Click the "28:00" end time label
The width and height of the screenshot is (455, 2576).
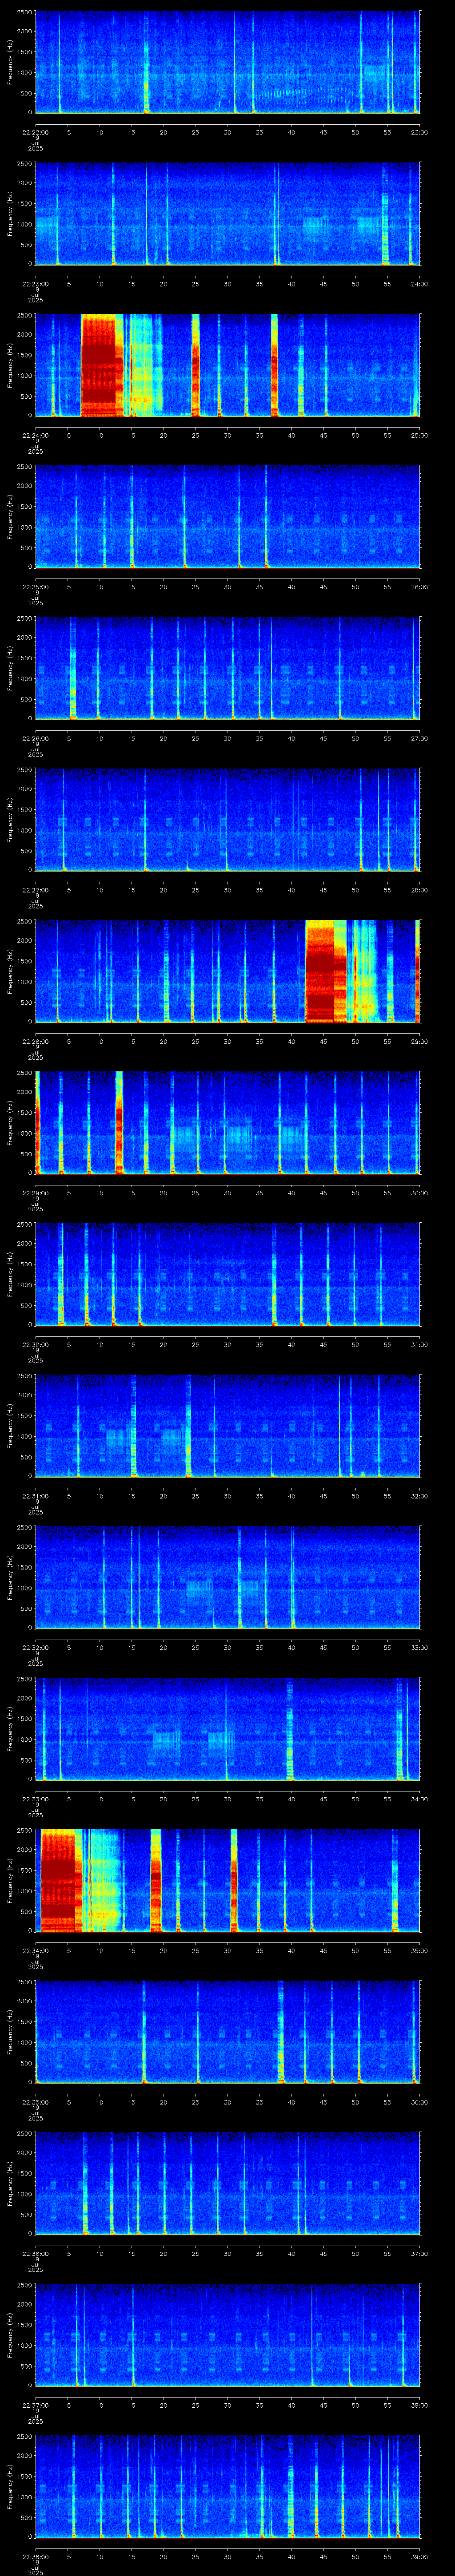coord(420,890)
